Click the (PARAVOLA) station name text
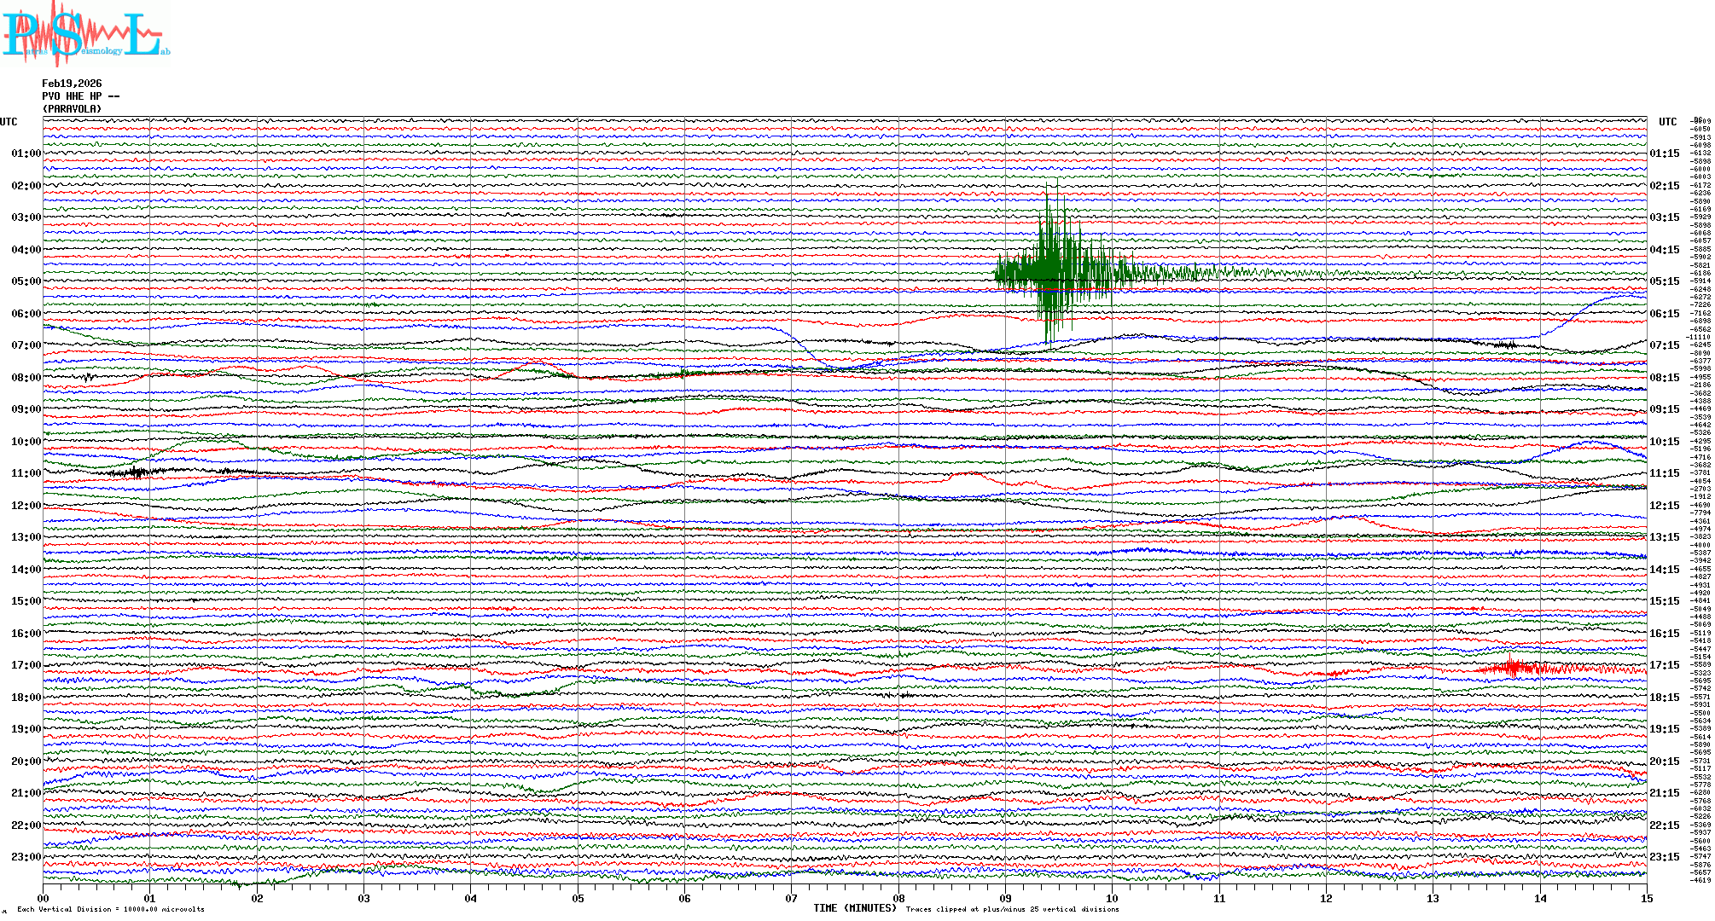Viewport: 1715px width, 921px height. (x=72, y=109)
